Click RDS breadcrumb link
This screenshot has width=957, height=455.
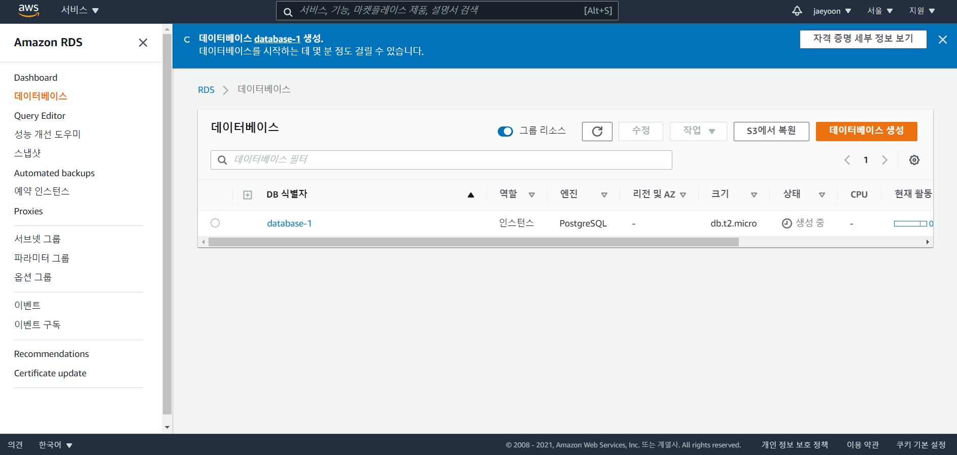[x=206, y=90]
